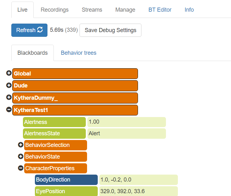Viewport: 231px width, 196px height.
Task: Select the Blackboards tab
Action: [32, 53]
